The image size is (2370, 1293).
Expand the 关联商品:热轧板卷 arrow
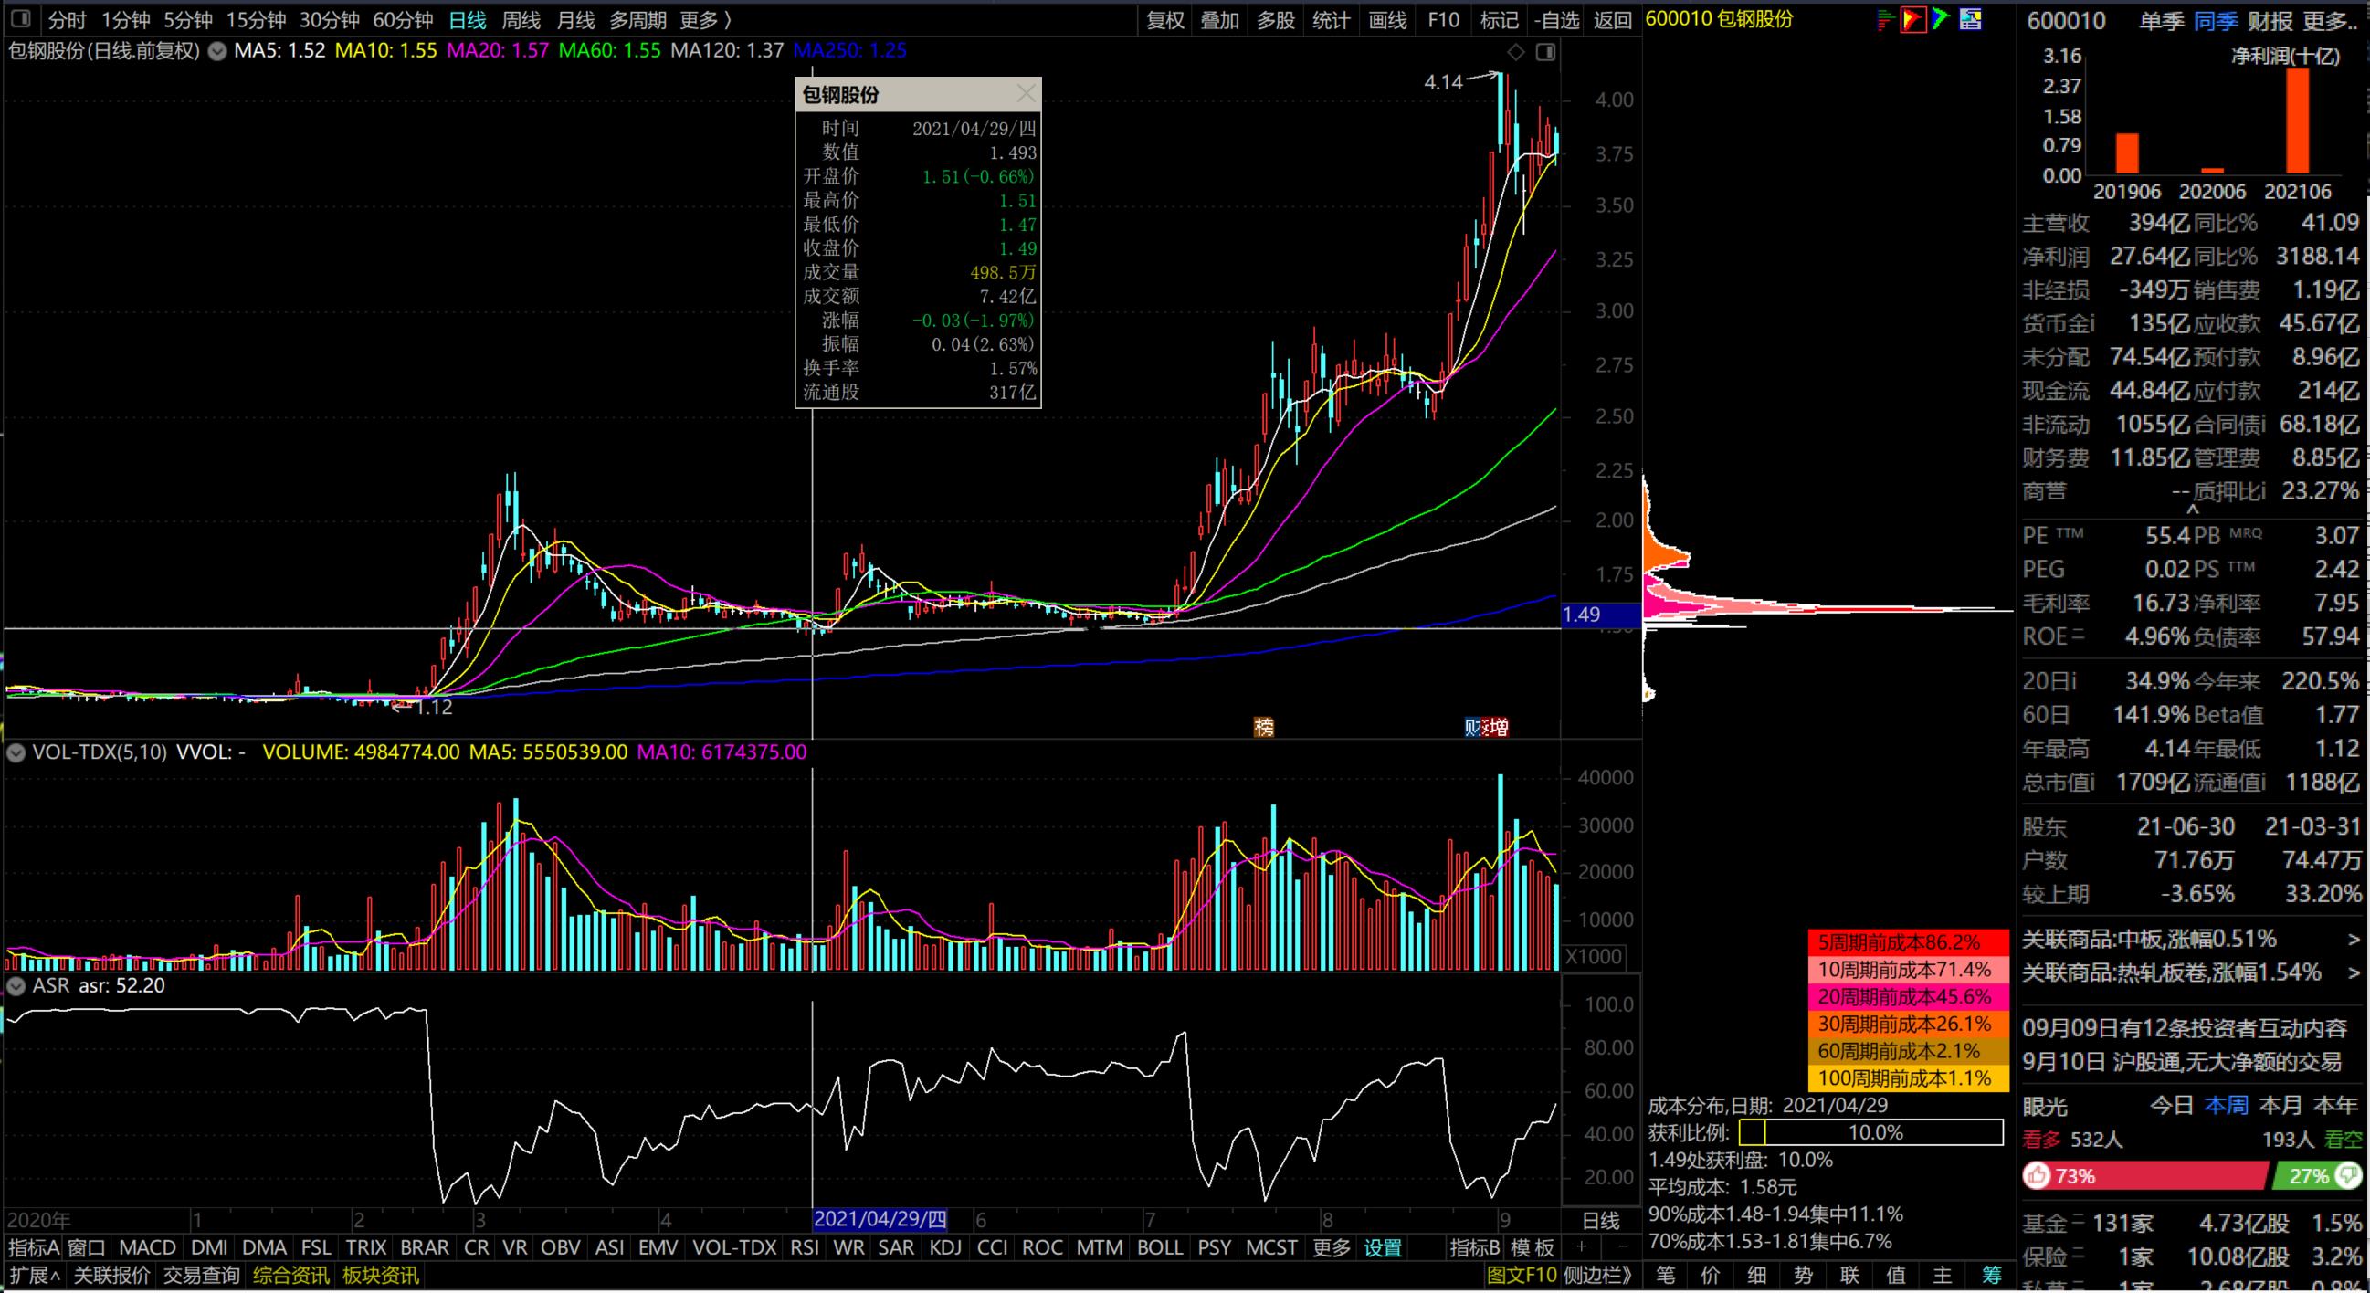[x=2354, y=973]
